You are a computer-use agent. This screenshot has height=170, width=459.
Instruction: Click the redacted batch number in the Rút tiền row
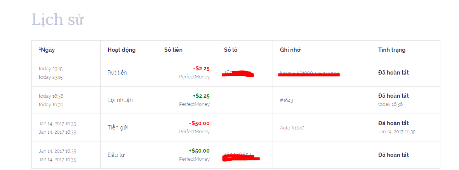pos(238,73)
